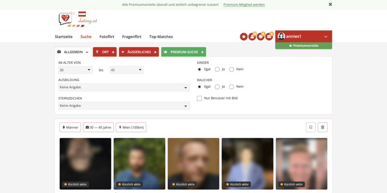
Task: Open profile photo of person in light-blue shirt
Action: point(248,164)
